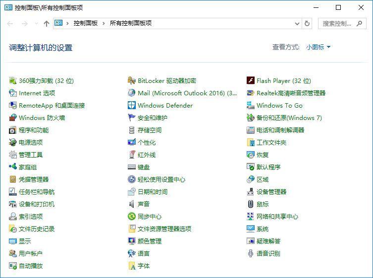The width and height of the screenshot is (373, 278).
Task: Open the 字体 fonts icon
Action: tap(132, 266)
